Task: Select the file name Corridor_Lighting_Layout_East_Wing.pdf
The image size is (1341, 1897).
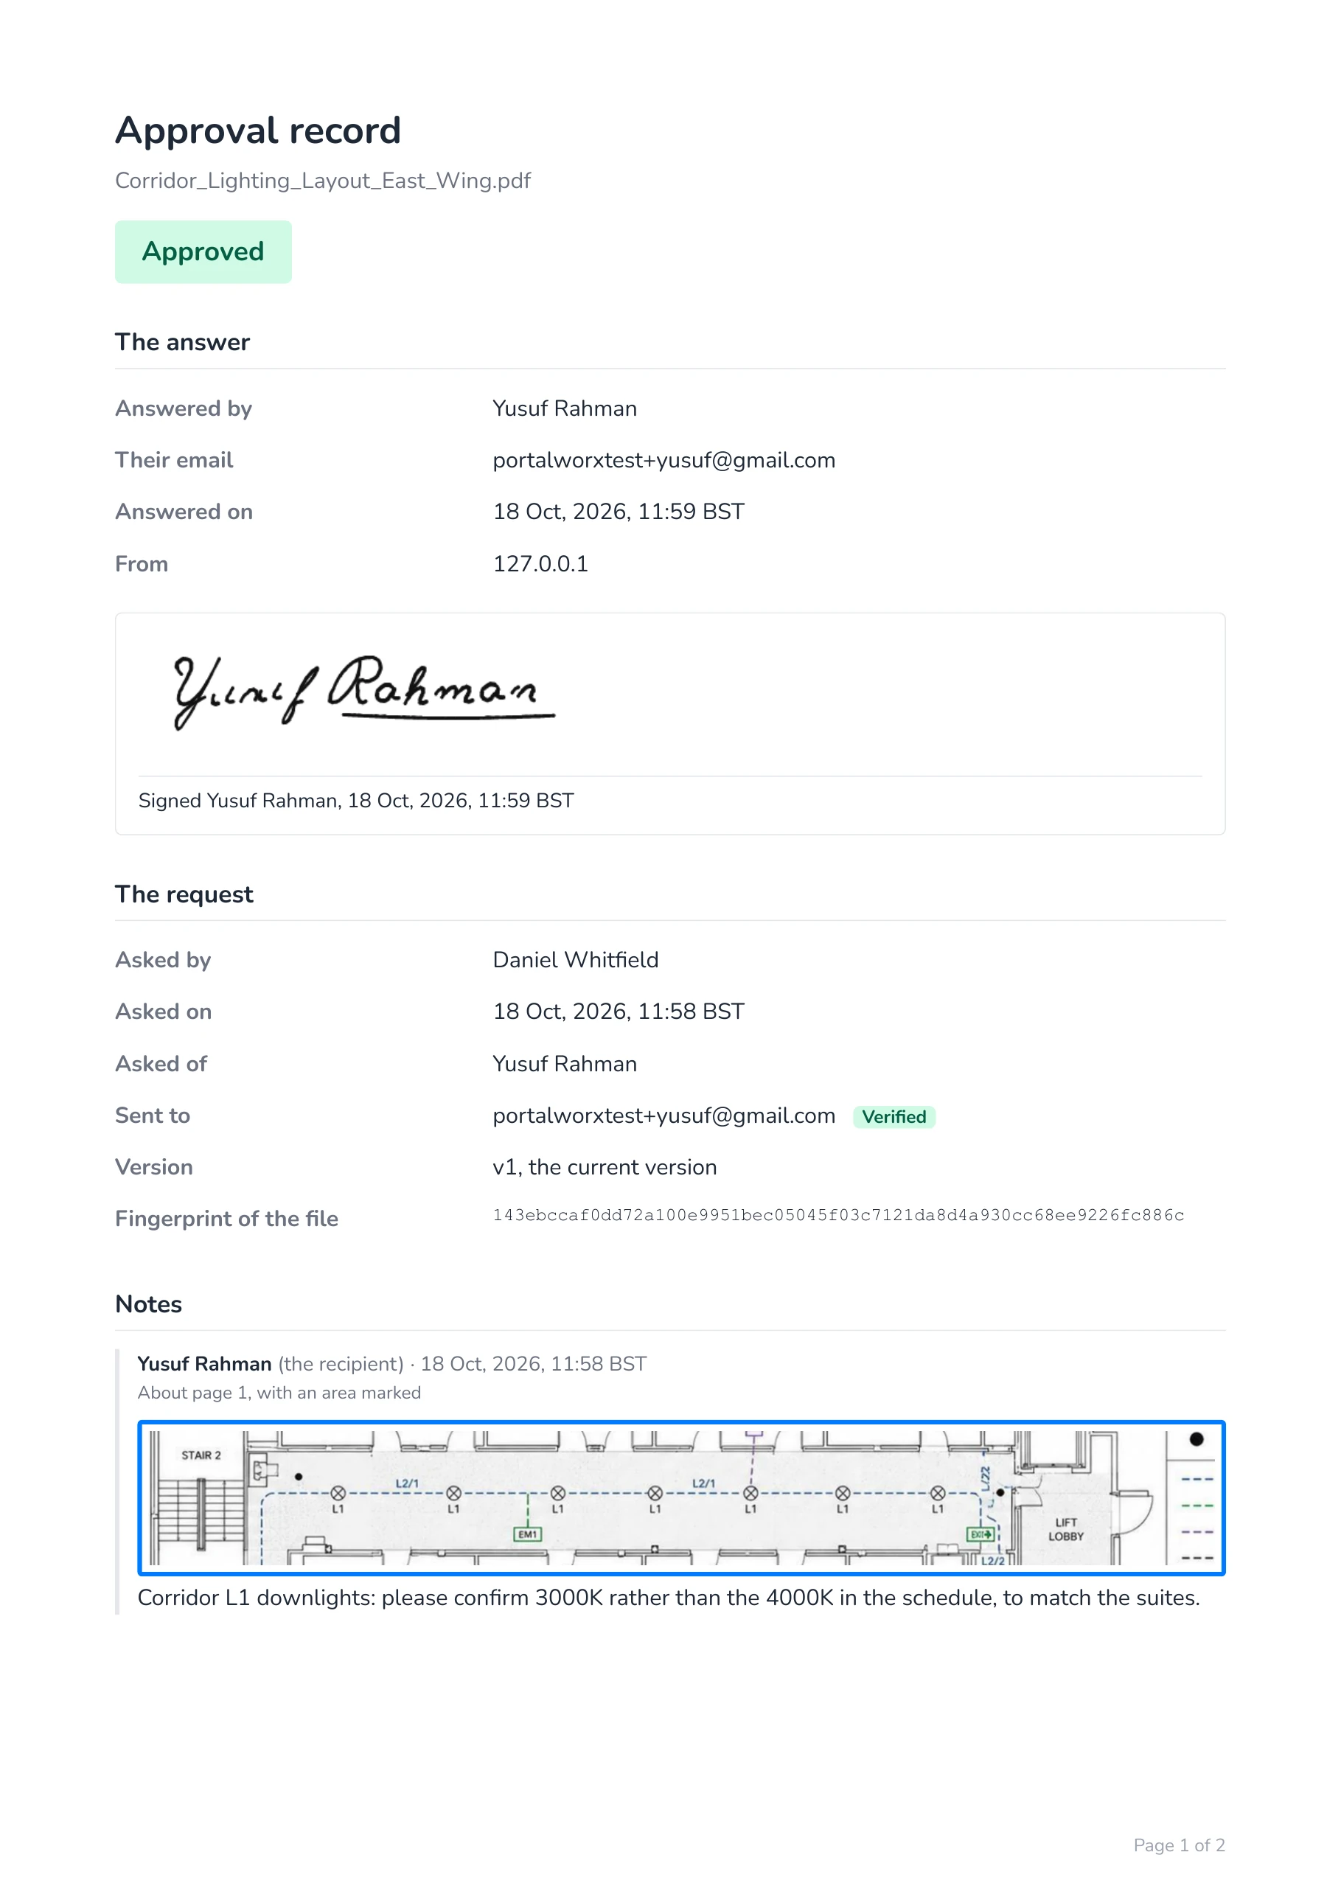Action: (x=322, y=181)
